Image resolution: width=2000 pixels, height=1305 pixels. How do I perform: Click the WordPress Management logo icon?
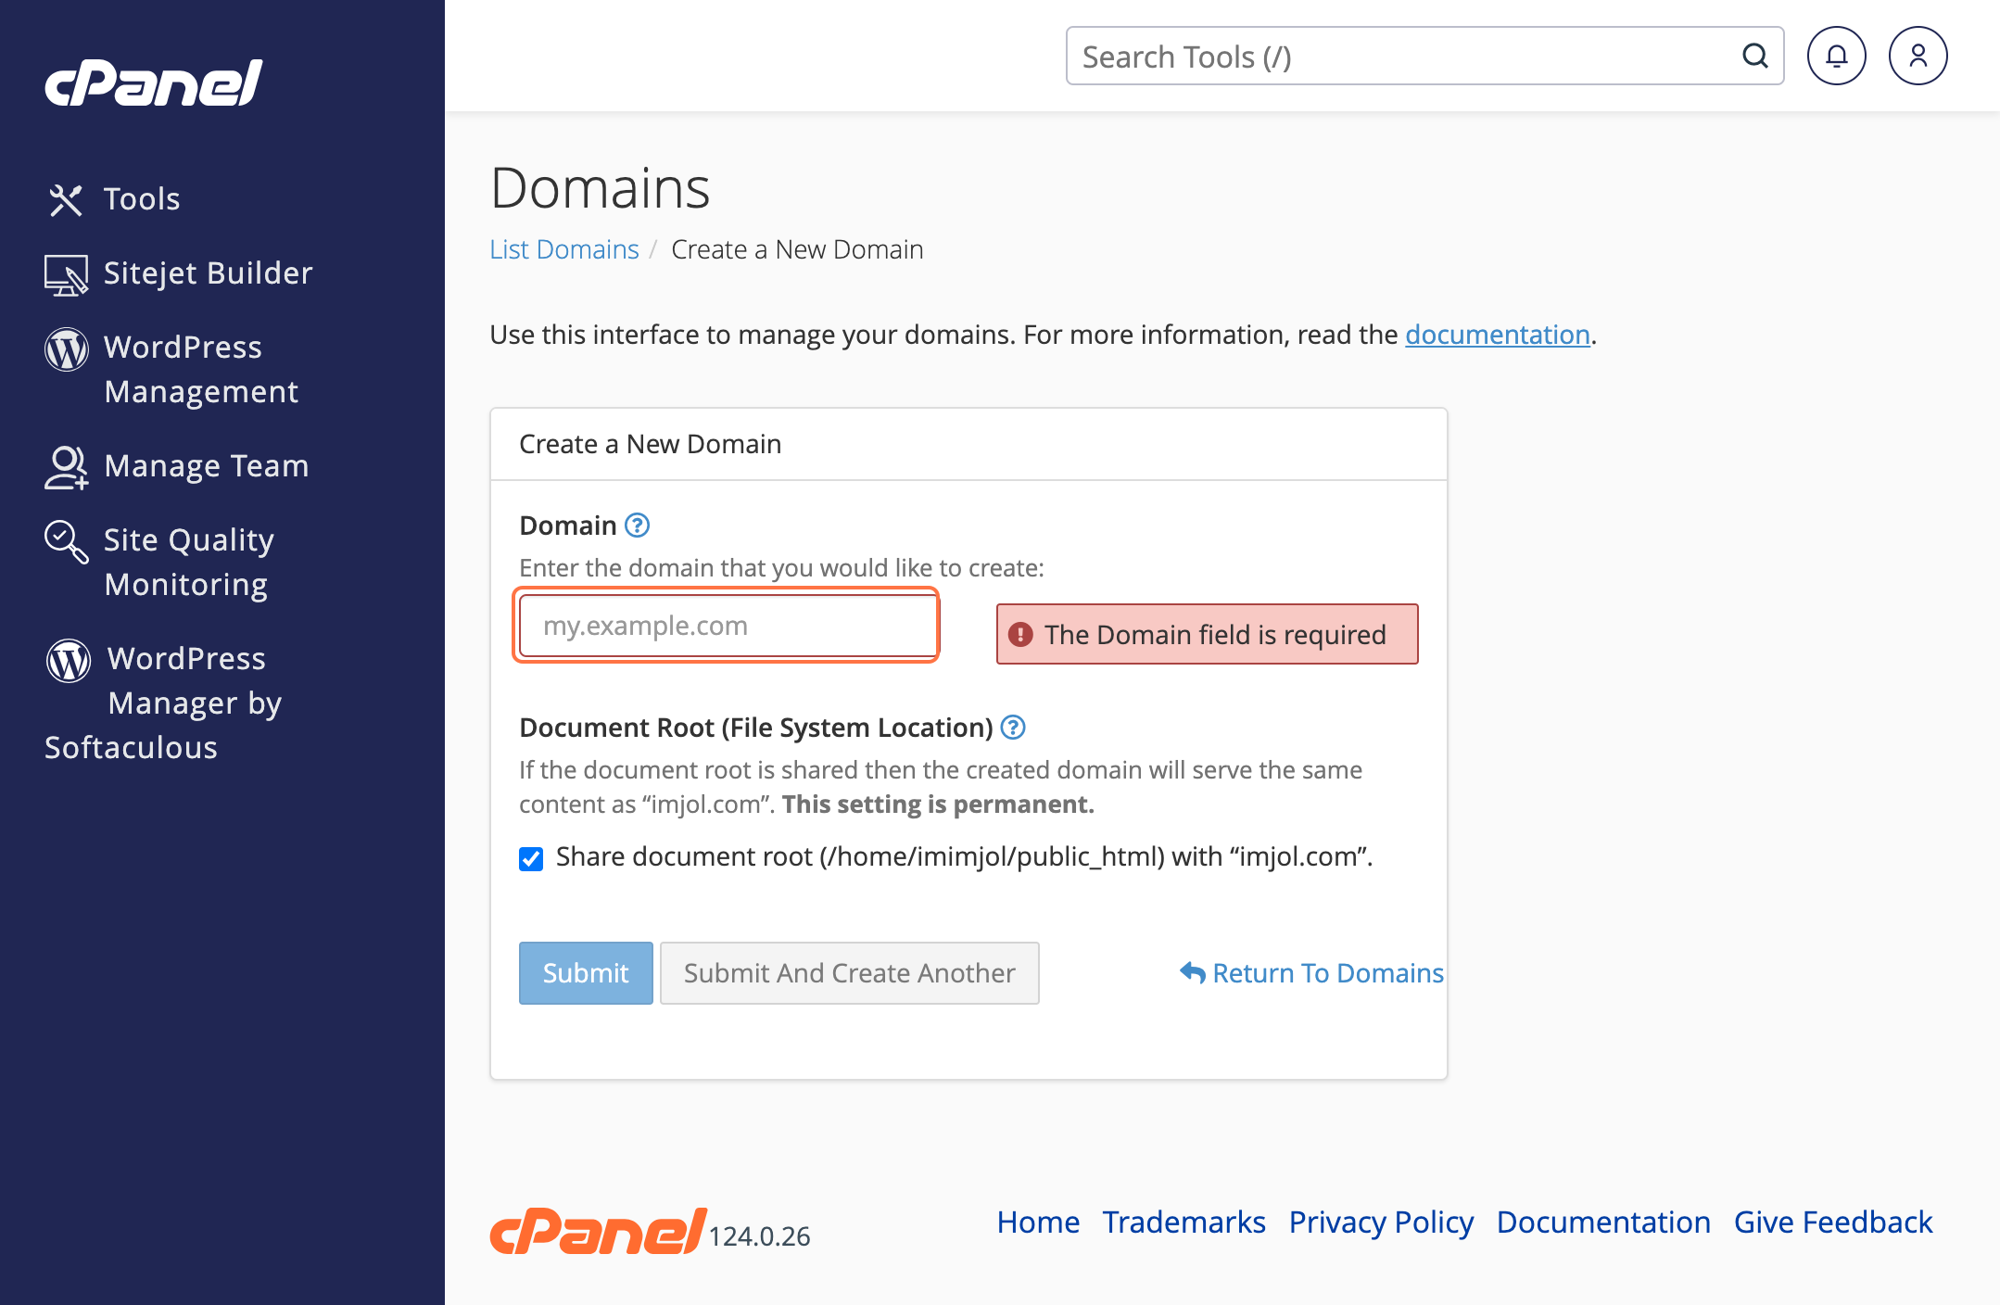point(67,349)
